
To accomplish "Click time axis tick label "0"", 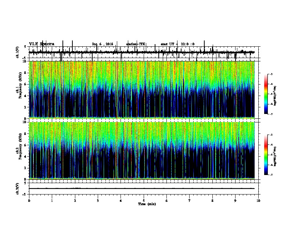I will pyautogui.click(x=29, y=201).
